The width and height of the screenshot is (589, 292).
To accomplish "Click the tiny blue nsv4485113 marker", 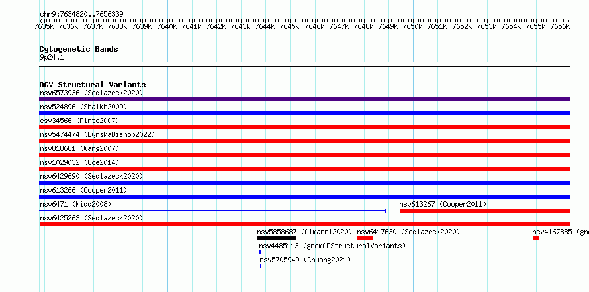I will click(260, 252).
